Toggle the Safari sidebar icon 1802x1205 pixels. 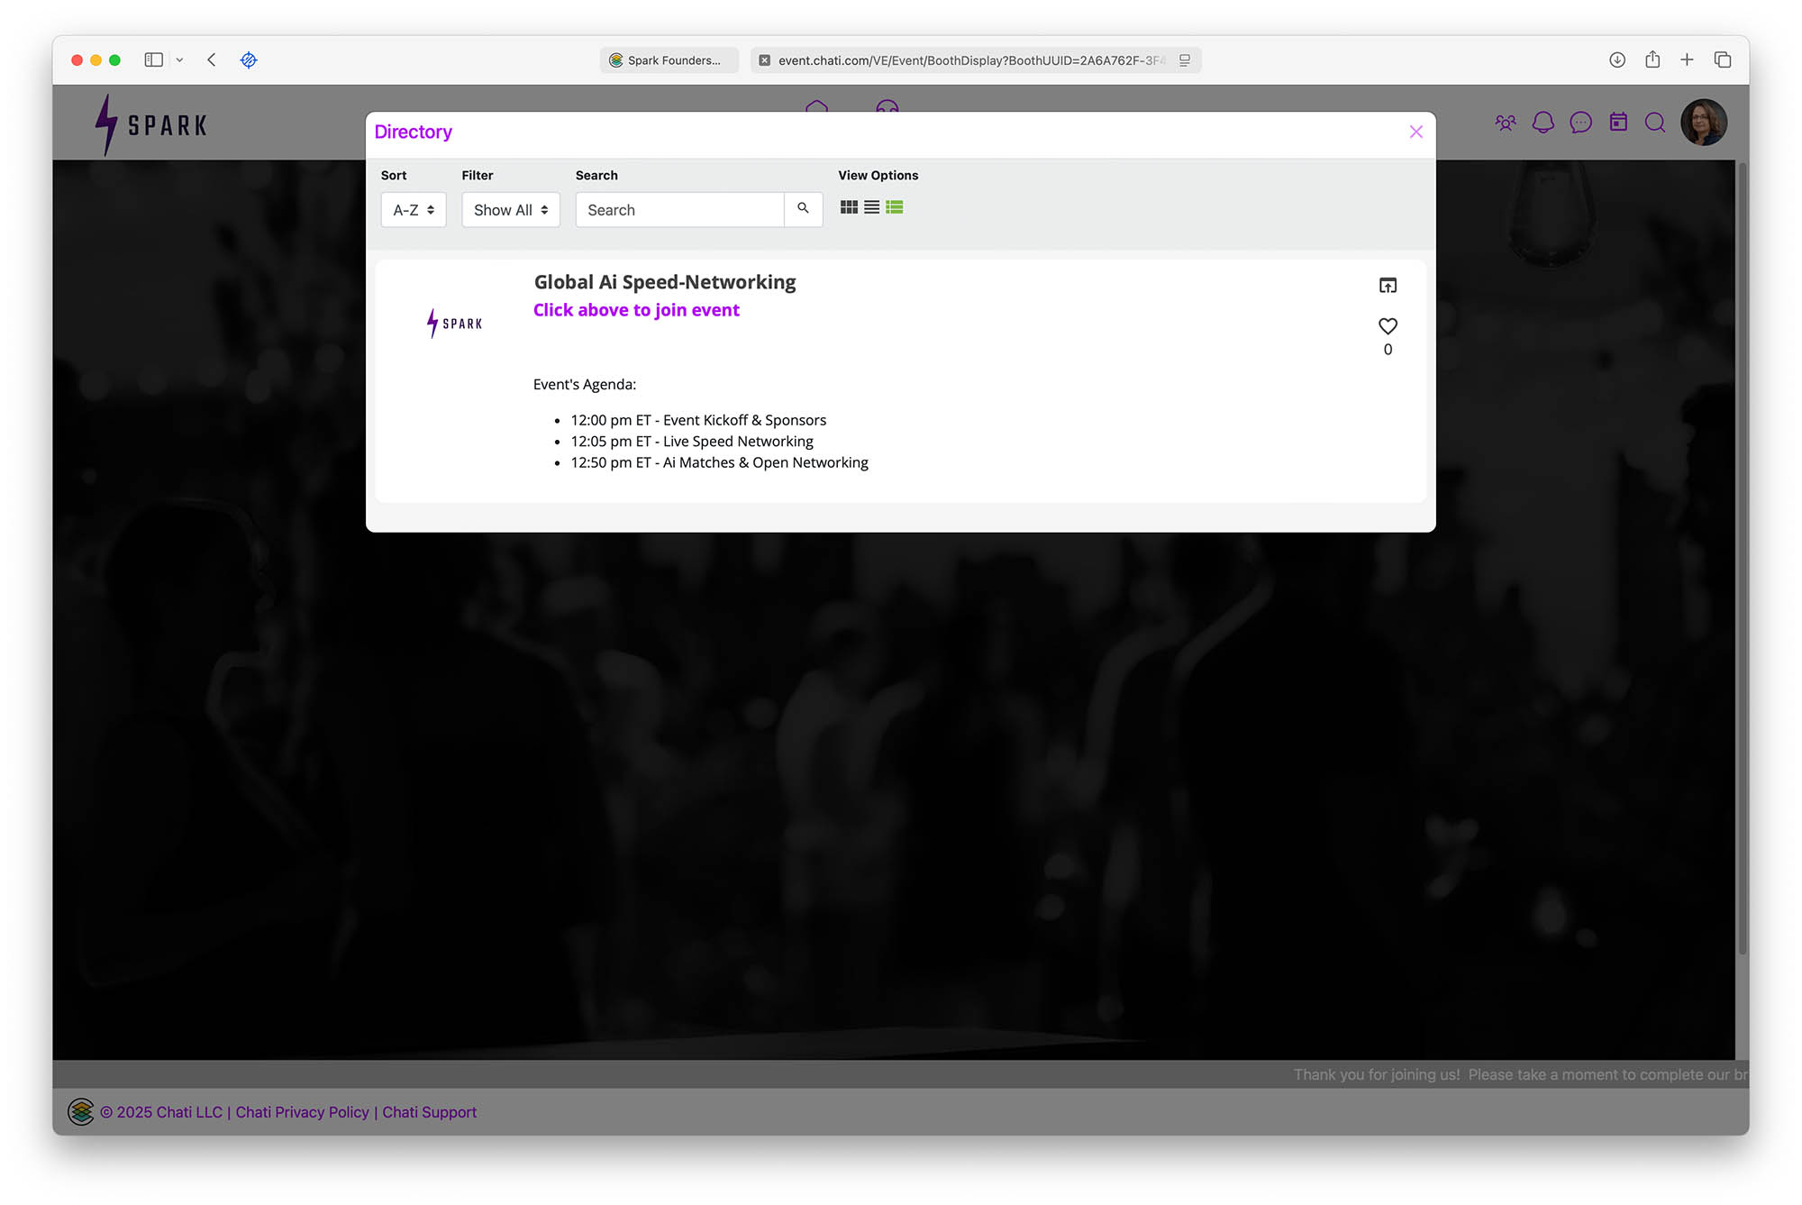[x=154, y=60]
